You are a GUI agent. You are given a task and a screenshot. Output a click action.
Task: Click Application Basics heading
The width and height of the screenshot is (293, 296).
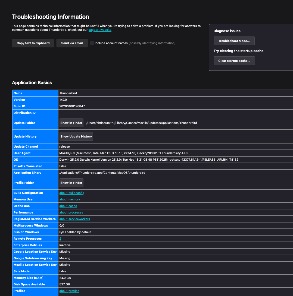tap(32, 83)
